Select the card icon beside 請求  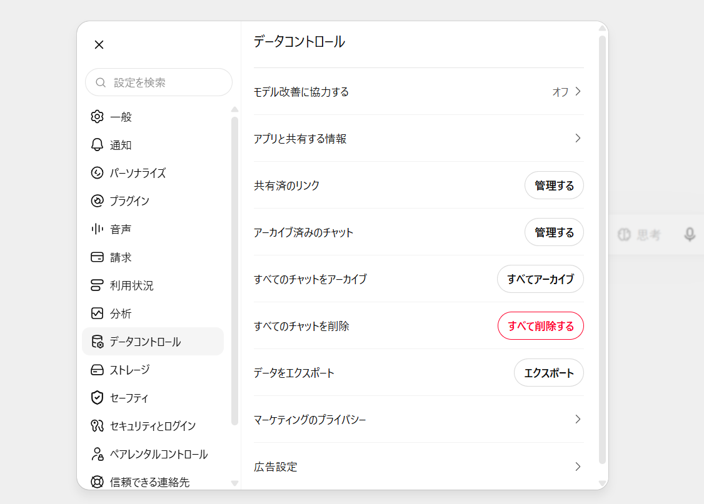pos(97,257)
